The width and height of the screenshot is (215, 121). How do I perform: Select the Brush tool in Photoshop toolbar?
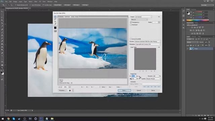[x=2, y=32]
